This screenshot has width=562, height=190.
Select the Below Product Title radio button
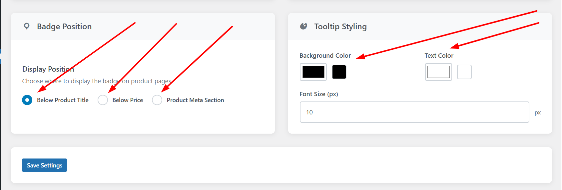[x=27, y=100]
